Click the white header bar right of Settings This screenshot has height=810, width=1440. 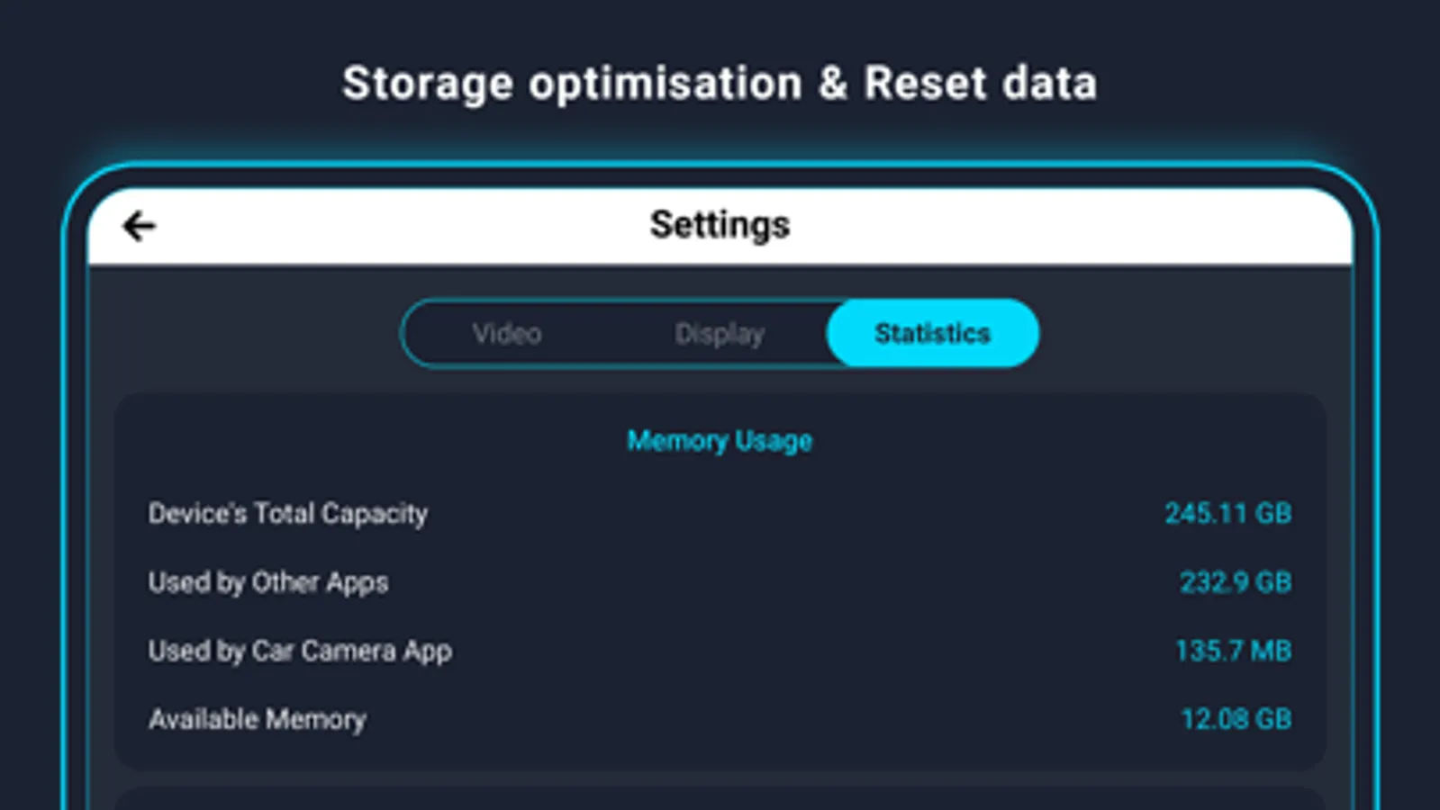1081,226
